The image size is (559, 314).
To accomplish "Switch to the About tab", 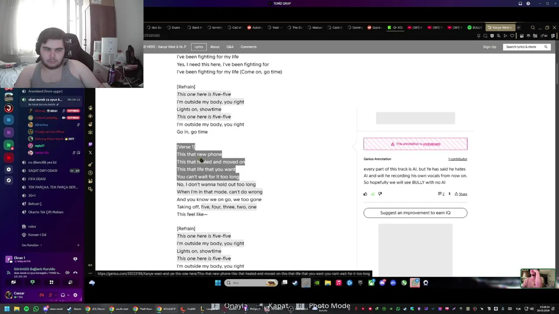I will (215, 47).
